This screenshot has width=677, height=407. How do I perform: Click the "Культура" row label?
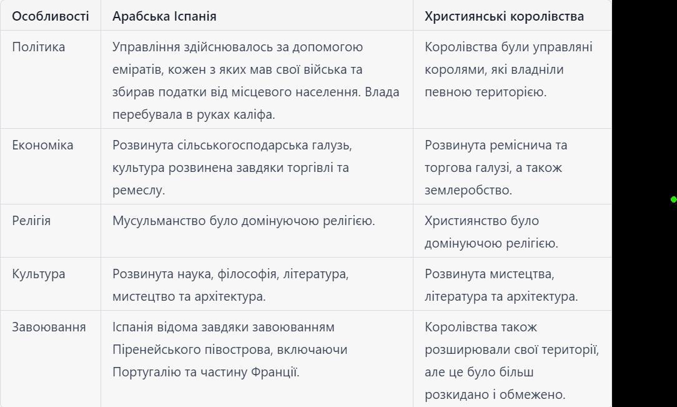(x=39, y=274)
